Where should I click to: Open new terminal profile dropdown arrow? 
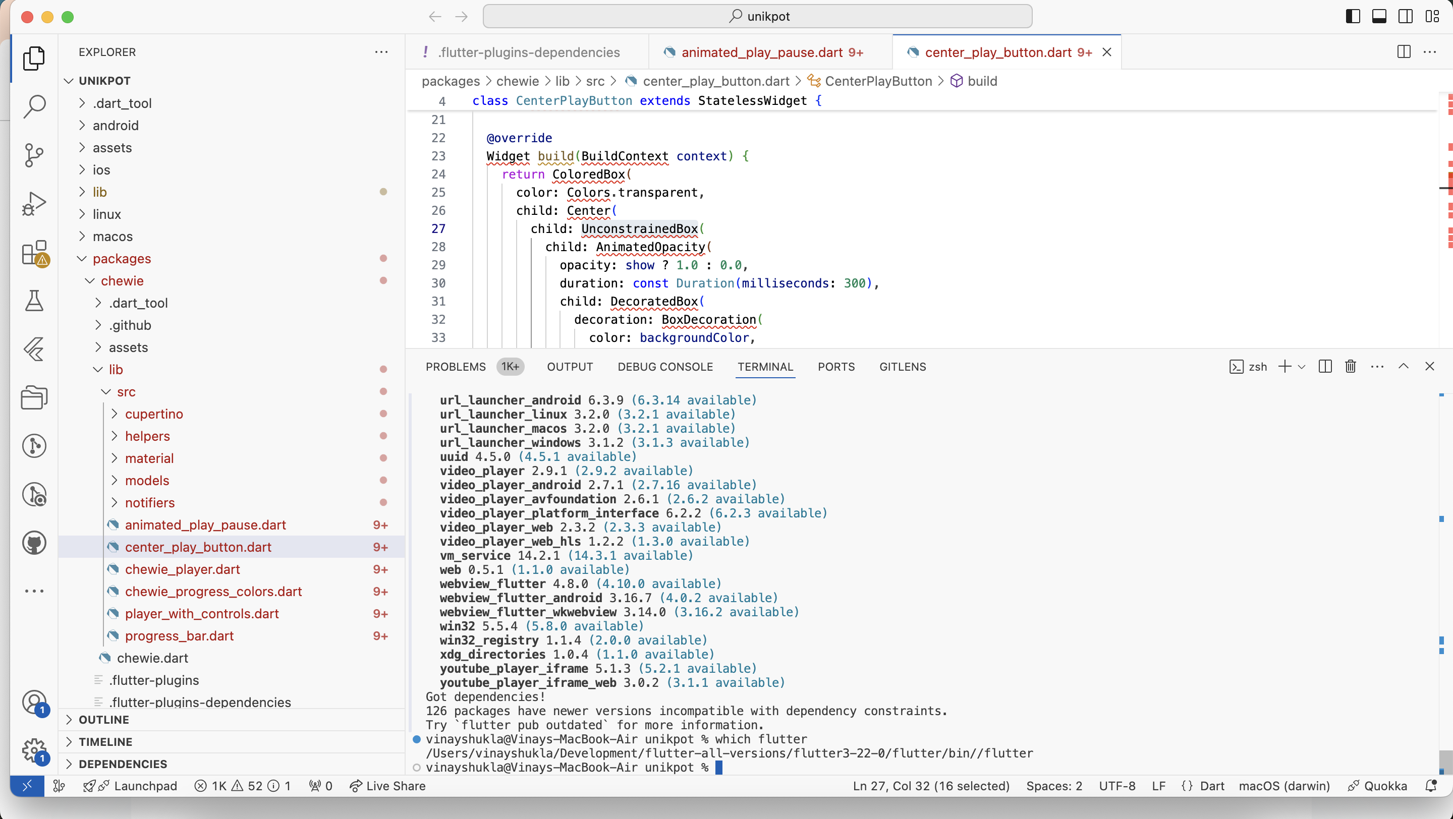click(x=1301, y=366)
